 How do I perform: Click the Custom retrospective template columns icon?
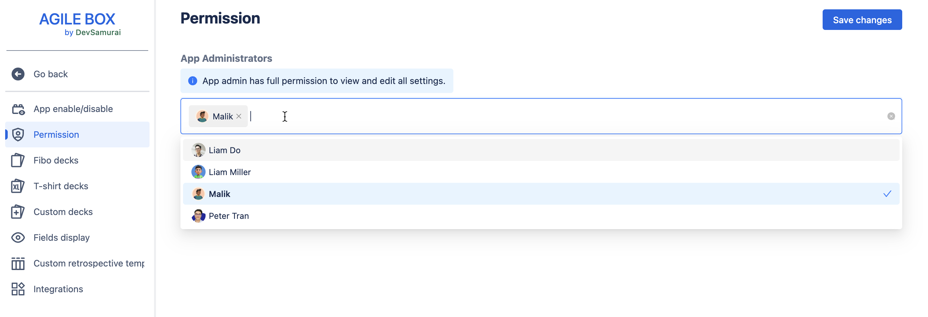point(18,263)
